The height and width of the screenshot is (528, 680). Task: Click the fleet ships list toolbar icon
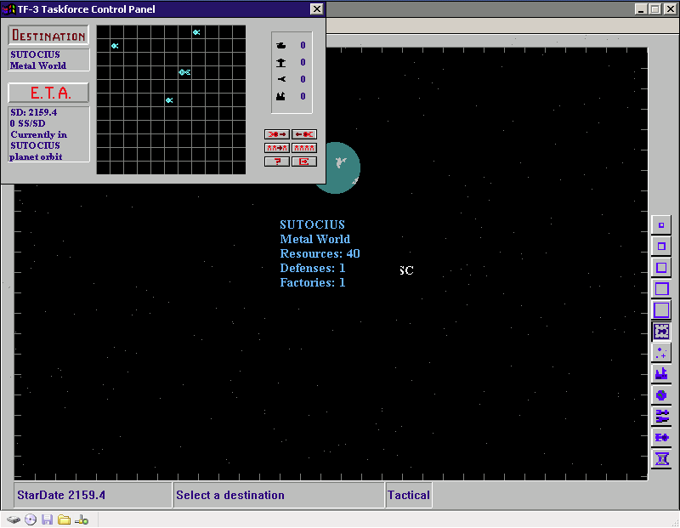tap(661, 416)
